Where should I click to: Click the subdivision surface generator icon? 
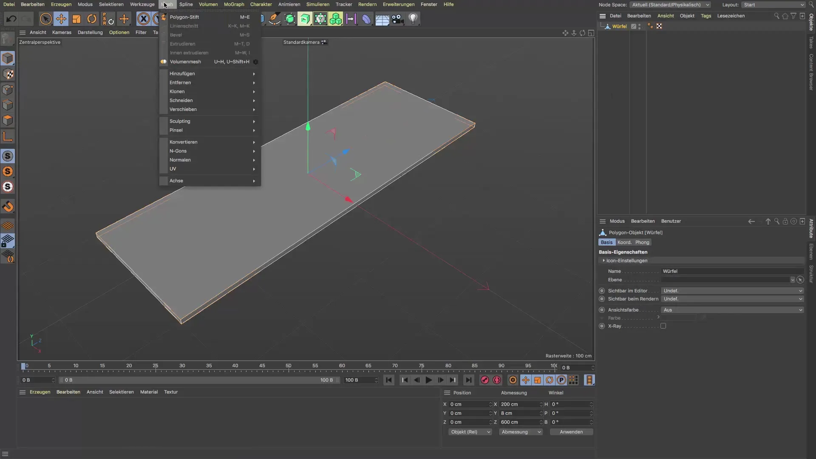(x=290, y=19)
